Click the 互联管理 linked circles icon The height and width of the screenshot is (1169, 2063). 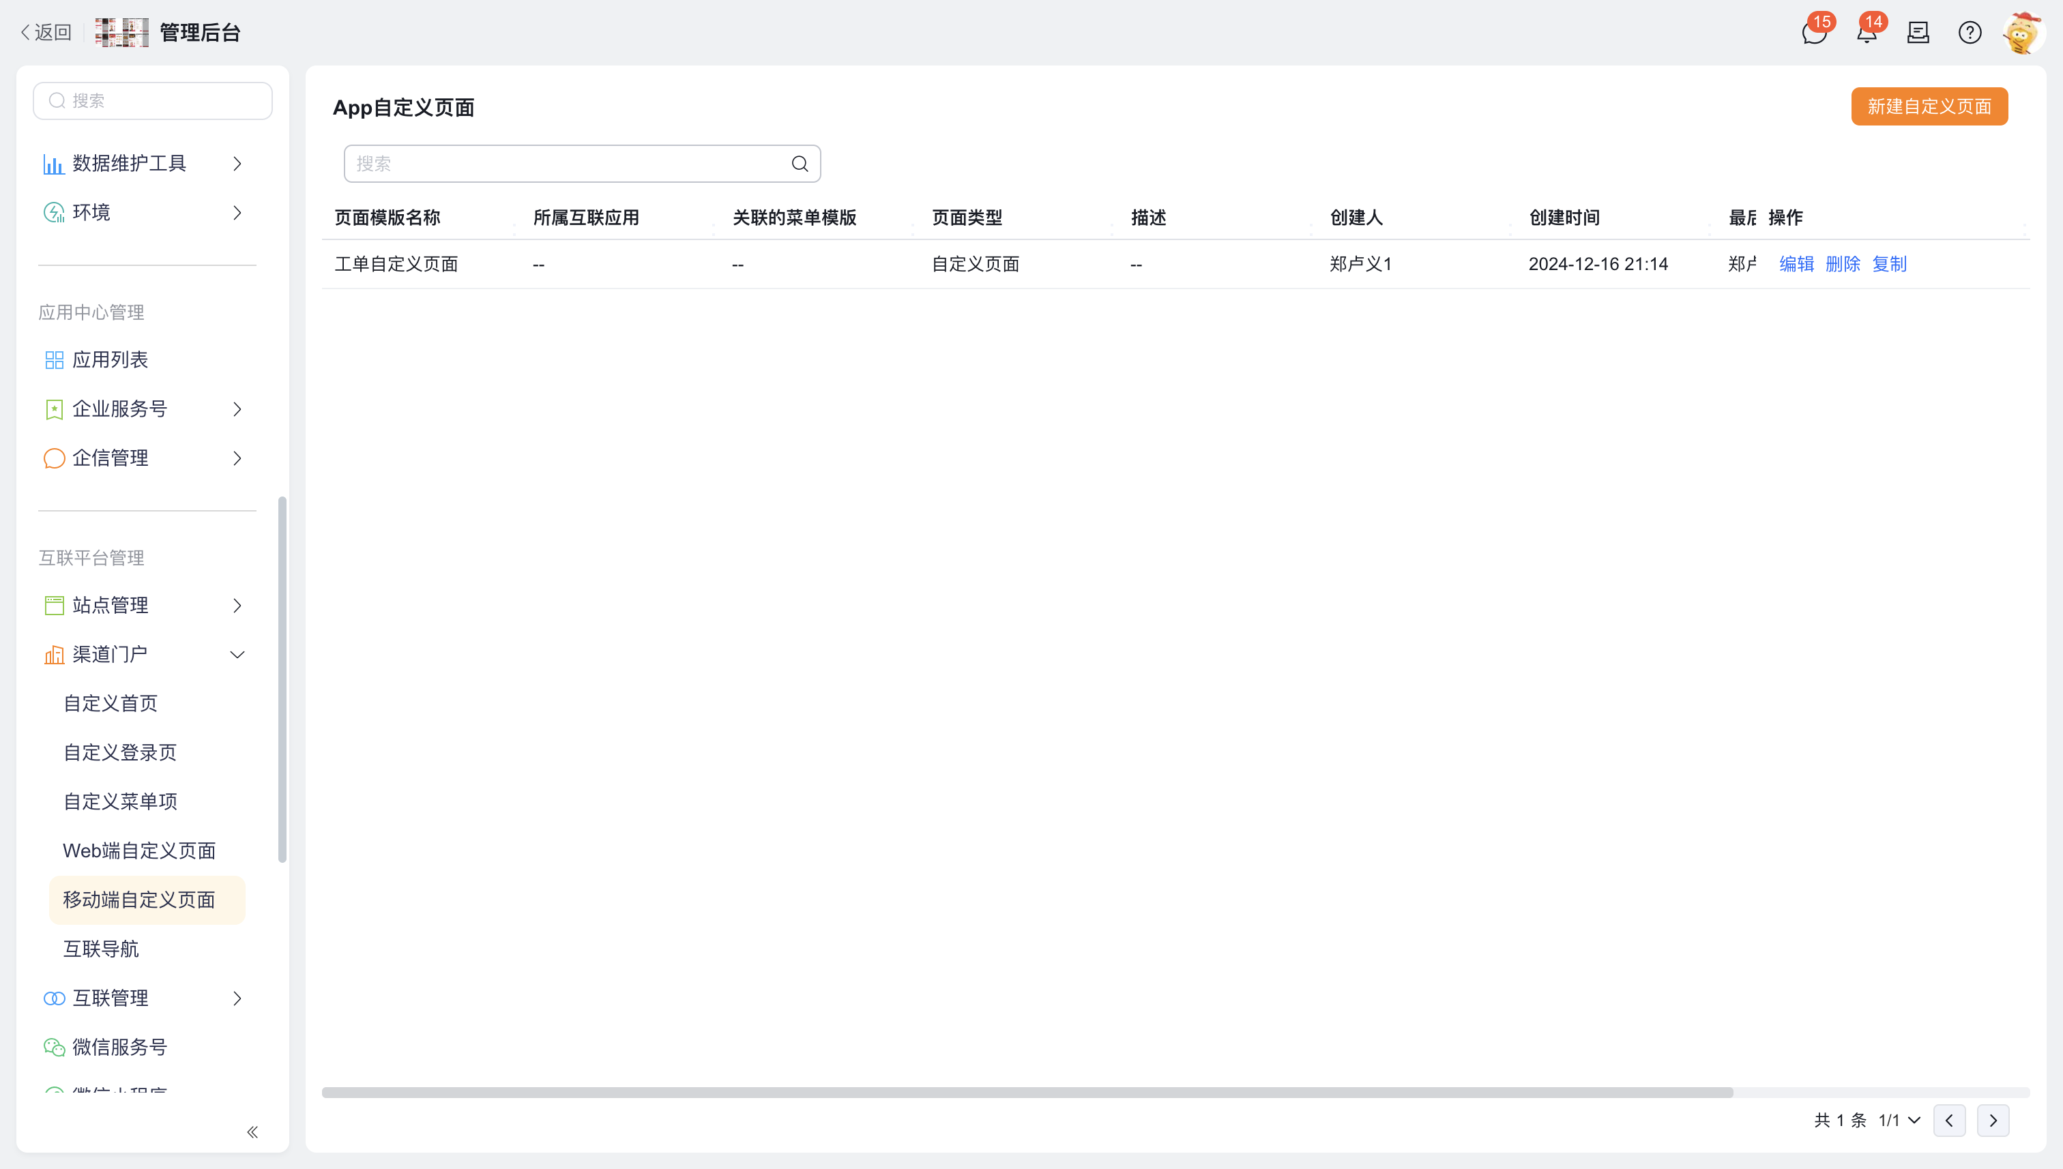[x=54, y=998]
